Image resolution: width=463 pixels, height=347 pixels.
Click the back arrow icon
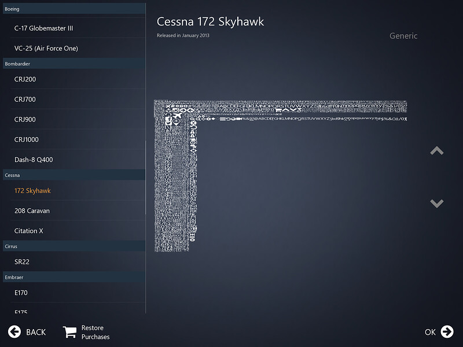(x=14, y=331)
